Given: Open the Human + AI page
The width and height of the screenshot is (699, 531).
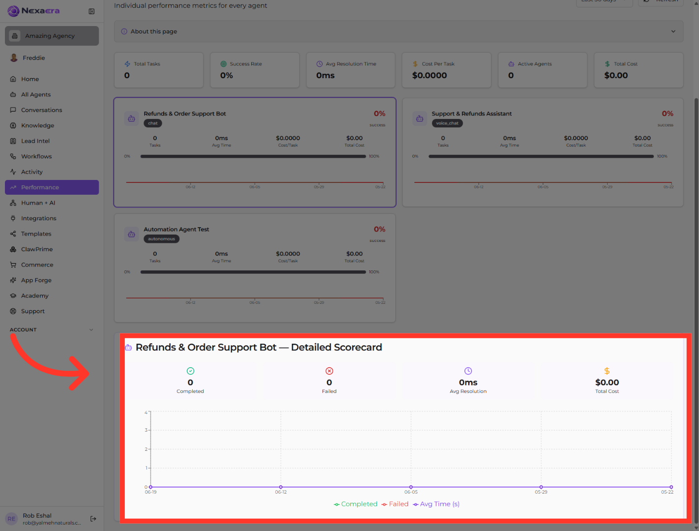Looking at the screenshot, I should pyautogui.click(x=52, y=203).
